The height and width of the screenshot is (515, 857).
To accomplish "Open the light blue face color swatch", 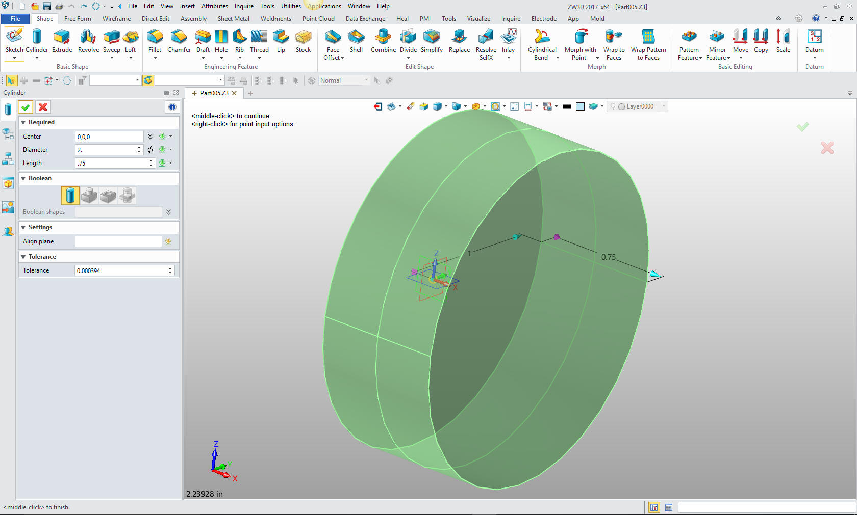I will (x=580, y=106).
